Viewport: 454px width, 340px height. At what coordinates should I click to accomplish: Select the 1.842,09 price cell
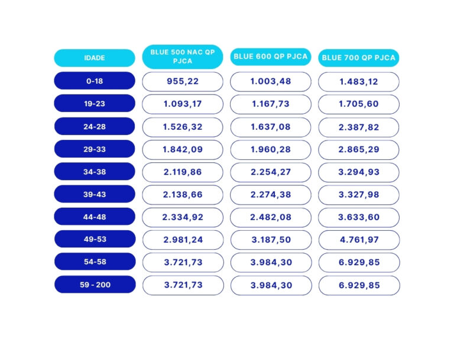point(183,149)
